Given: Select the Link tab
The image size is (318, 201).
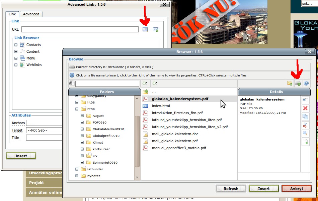Looking at the screenshot, I should (12, 14).
